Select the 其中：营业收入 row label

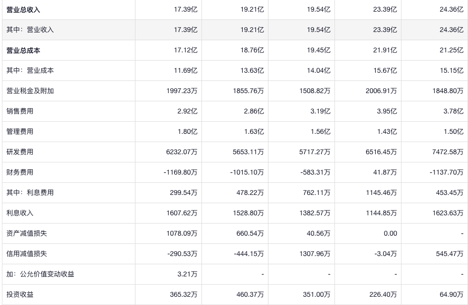point(30,30)
